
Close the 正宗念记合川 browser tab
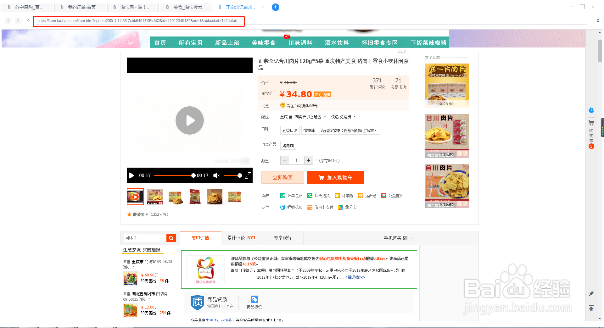pyautogui.click(x=262, y=7)
